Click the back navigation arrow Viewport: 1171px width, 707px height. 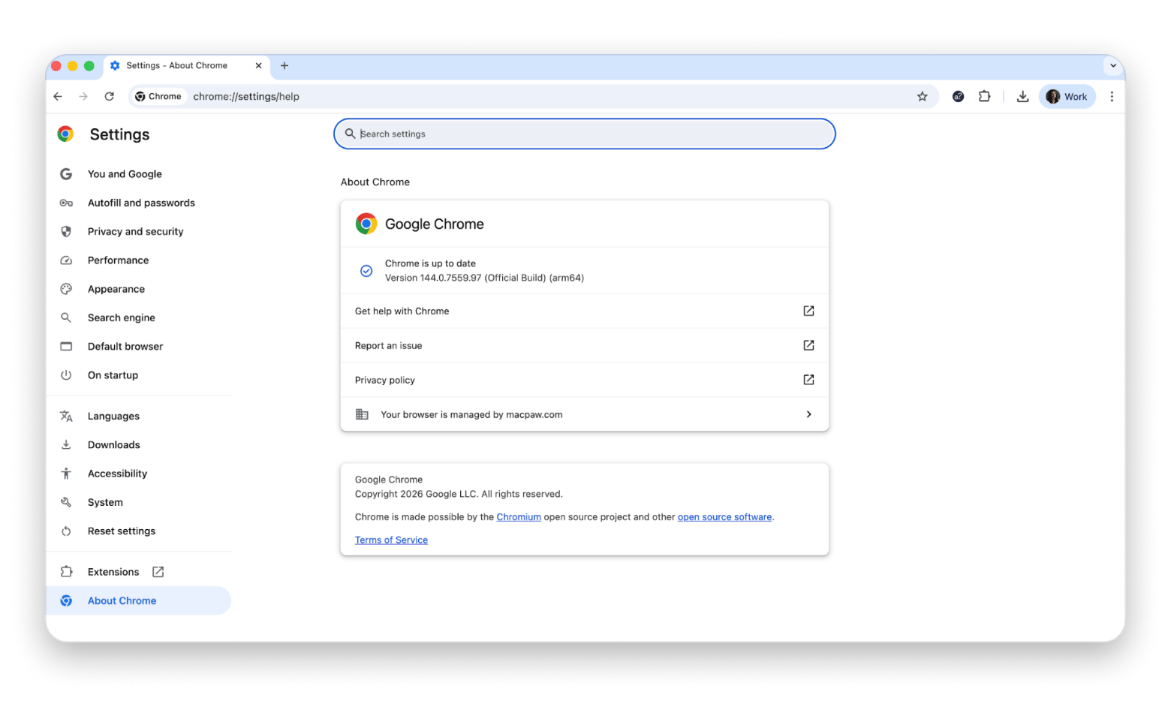(58, 96)
